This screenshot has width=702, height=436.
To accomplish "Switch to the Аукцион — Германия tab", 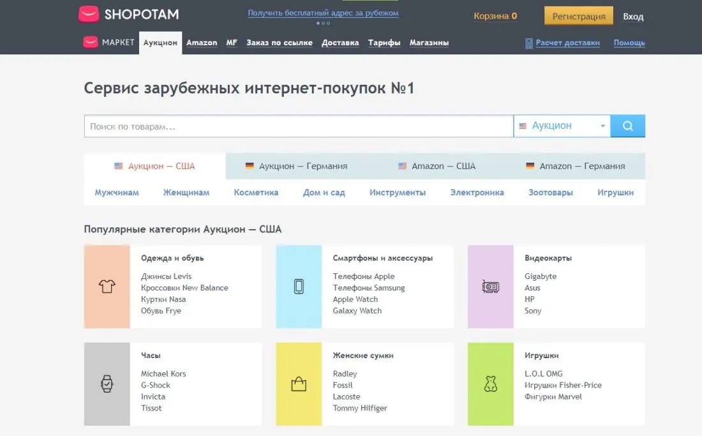I will [297, 165].
